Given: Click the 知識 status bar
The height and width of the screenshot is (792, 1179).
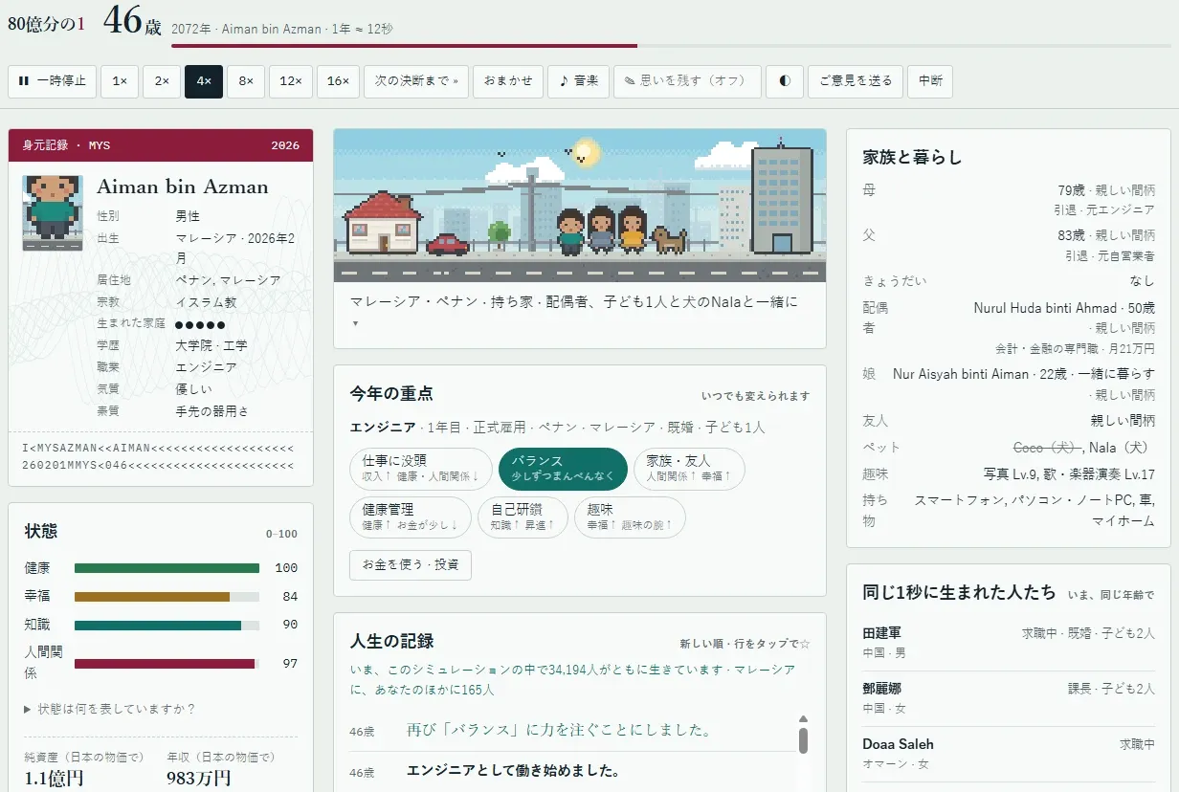Looking at the screenshot, I should (x=167, y=626).
